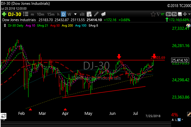
Task: Click the 'Avg 200' indicator label
Action: click(x=68, y=26)
